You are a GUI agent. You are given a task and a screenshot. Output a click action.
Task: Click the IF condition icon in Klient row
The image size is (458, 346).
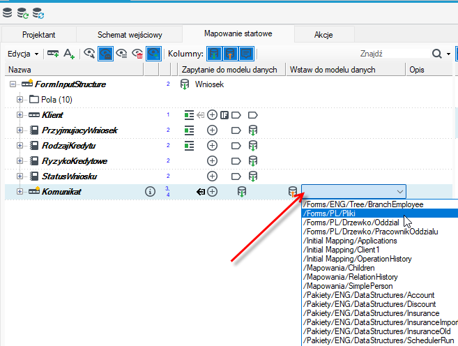pos(224,115)
